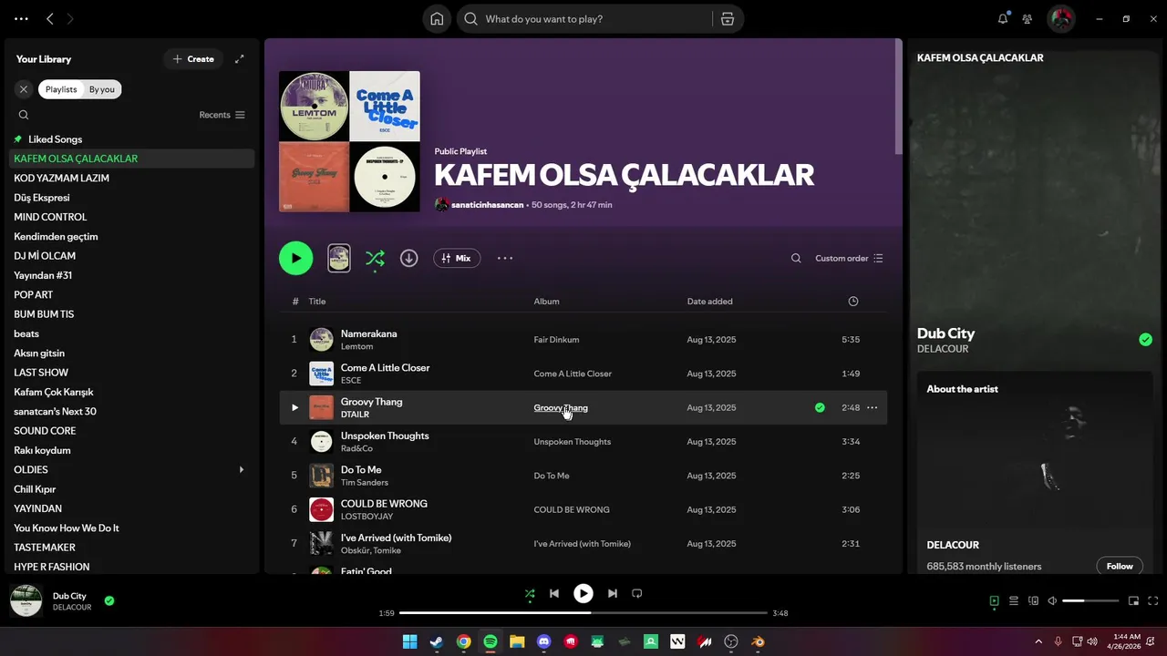Open Steam from the taskbar
Viewport: 1167px width, 656px height.
[x=437, y=641]
